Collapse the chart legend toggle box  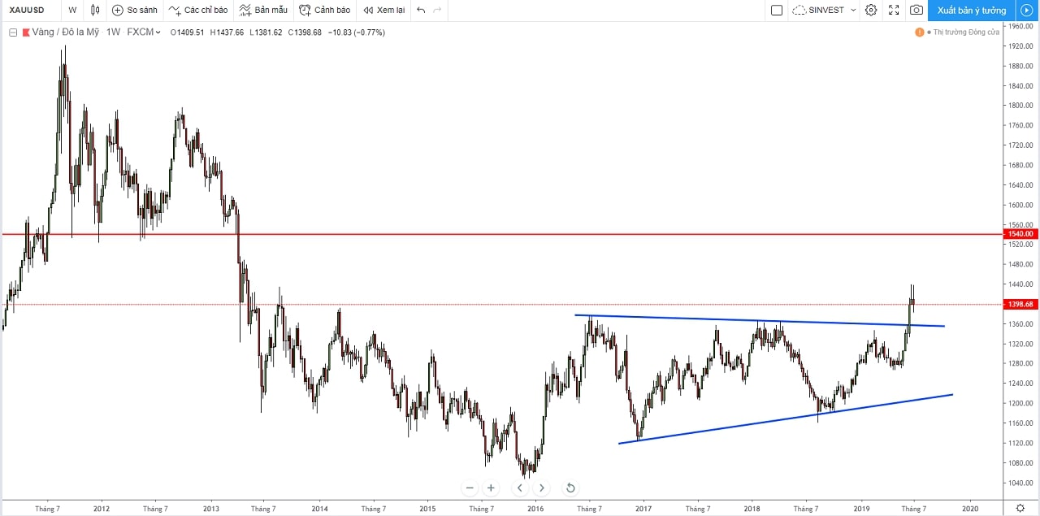coord(13,33)
